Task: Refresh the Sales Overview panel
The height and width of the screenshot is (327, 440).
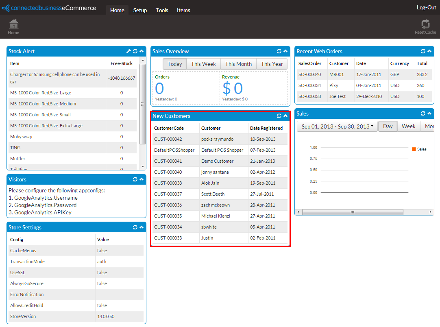Action: pyautogui.click(x=279, y=51)
